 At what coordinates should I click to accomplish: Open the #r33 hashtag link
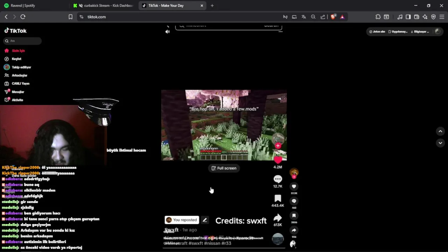click(226, 243)
